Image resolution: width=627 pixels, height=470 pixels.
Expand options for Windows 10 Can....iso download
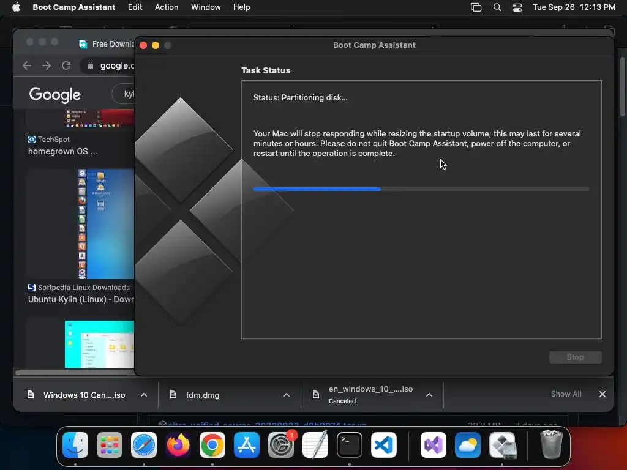pos(144,395)
